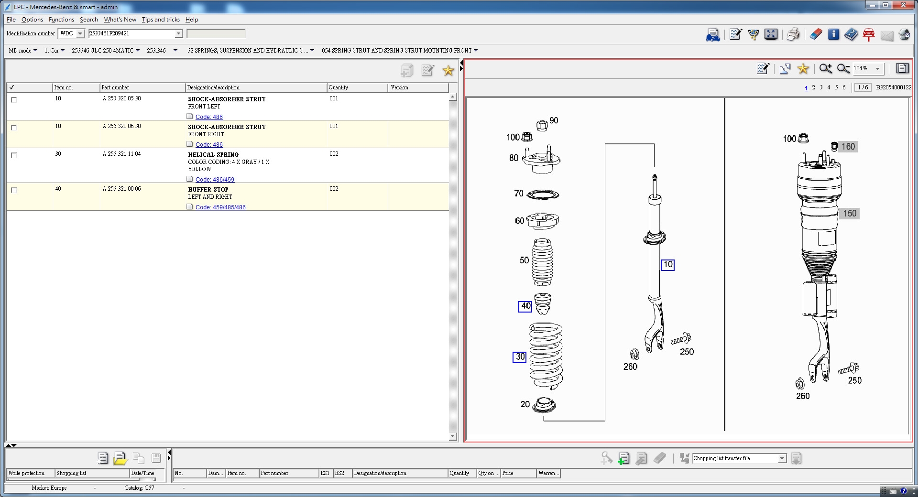Click the select-all checkmark column header

(x=29, y=87)
